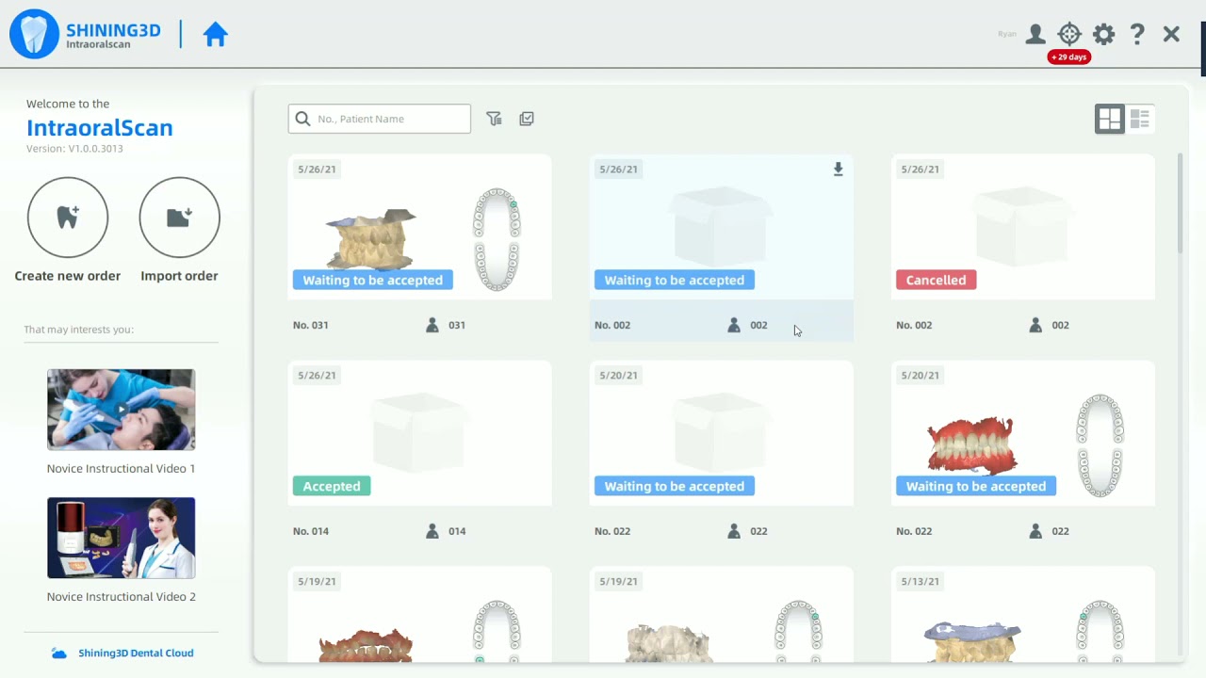Switch to grid view layout
This screenshot has width=1206, height=678.
1110,119
